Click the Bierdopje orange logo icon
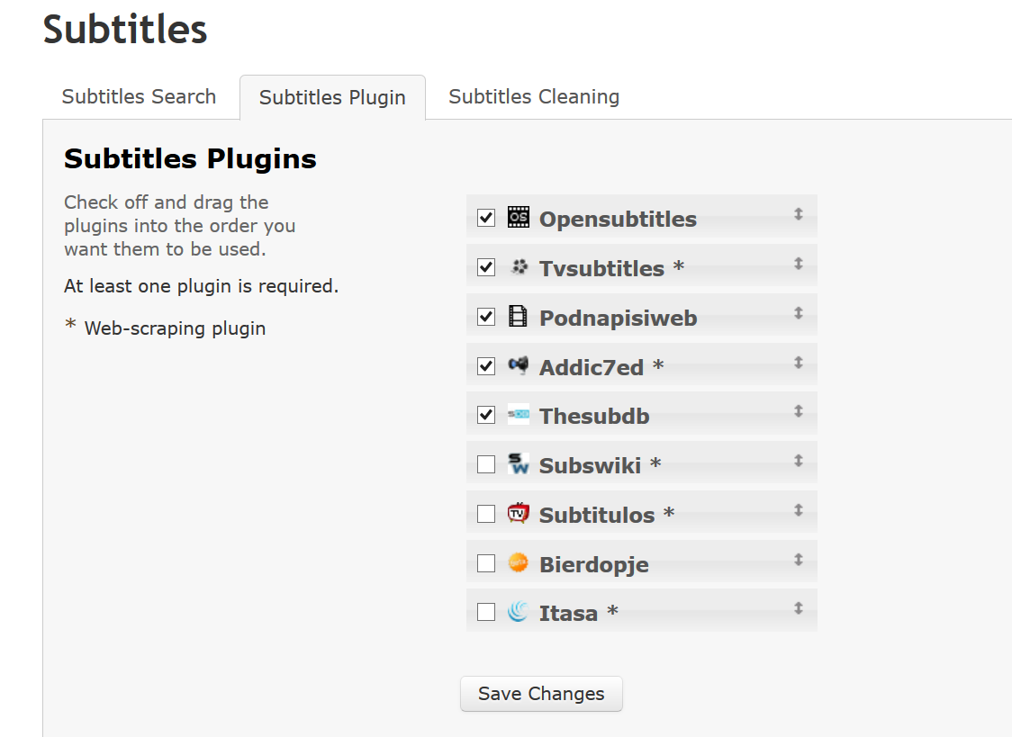The image size is (1012, 737). pyautogui.click(x=518, y=563)
